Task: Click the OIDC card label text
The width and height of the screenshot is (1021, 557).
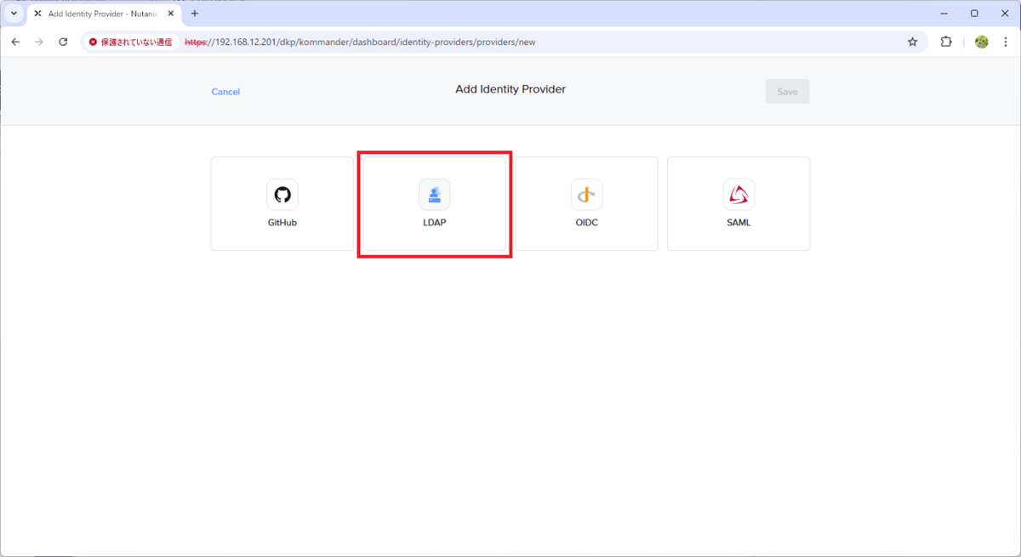Action: [586, 223]
